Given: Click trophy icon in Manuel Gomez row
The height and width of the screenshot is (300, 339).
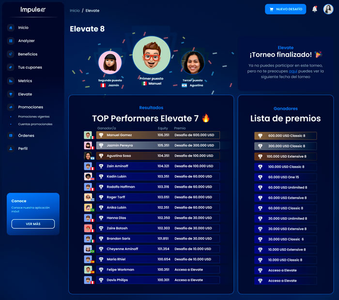Looking at the screenshot, I should (x=101, y=135).
